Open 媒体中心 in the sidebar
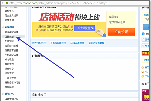 point(9,69)
